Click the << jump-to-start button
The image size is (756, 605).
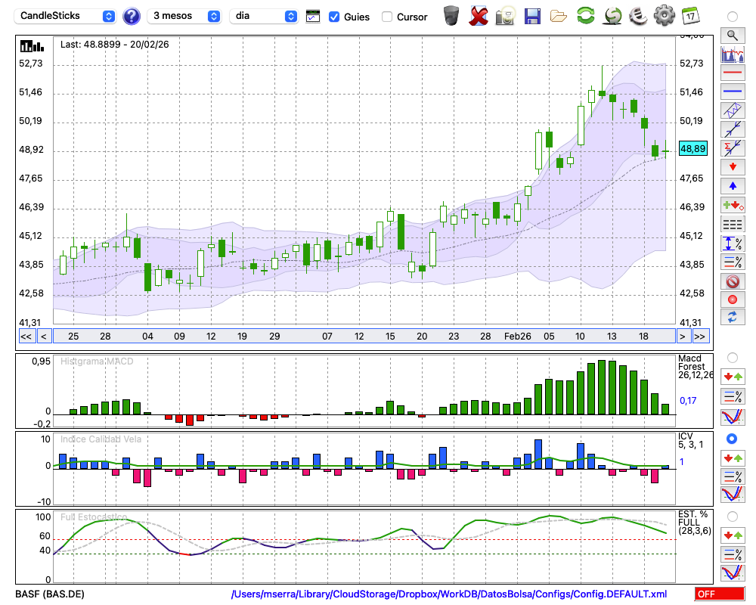(x=26, y=336)
